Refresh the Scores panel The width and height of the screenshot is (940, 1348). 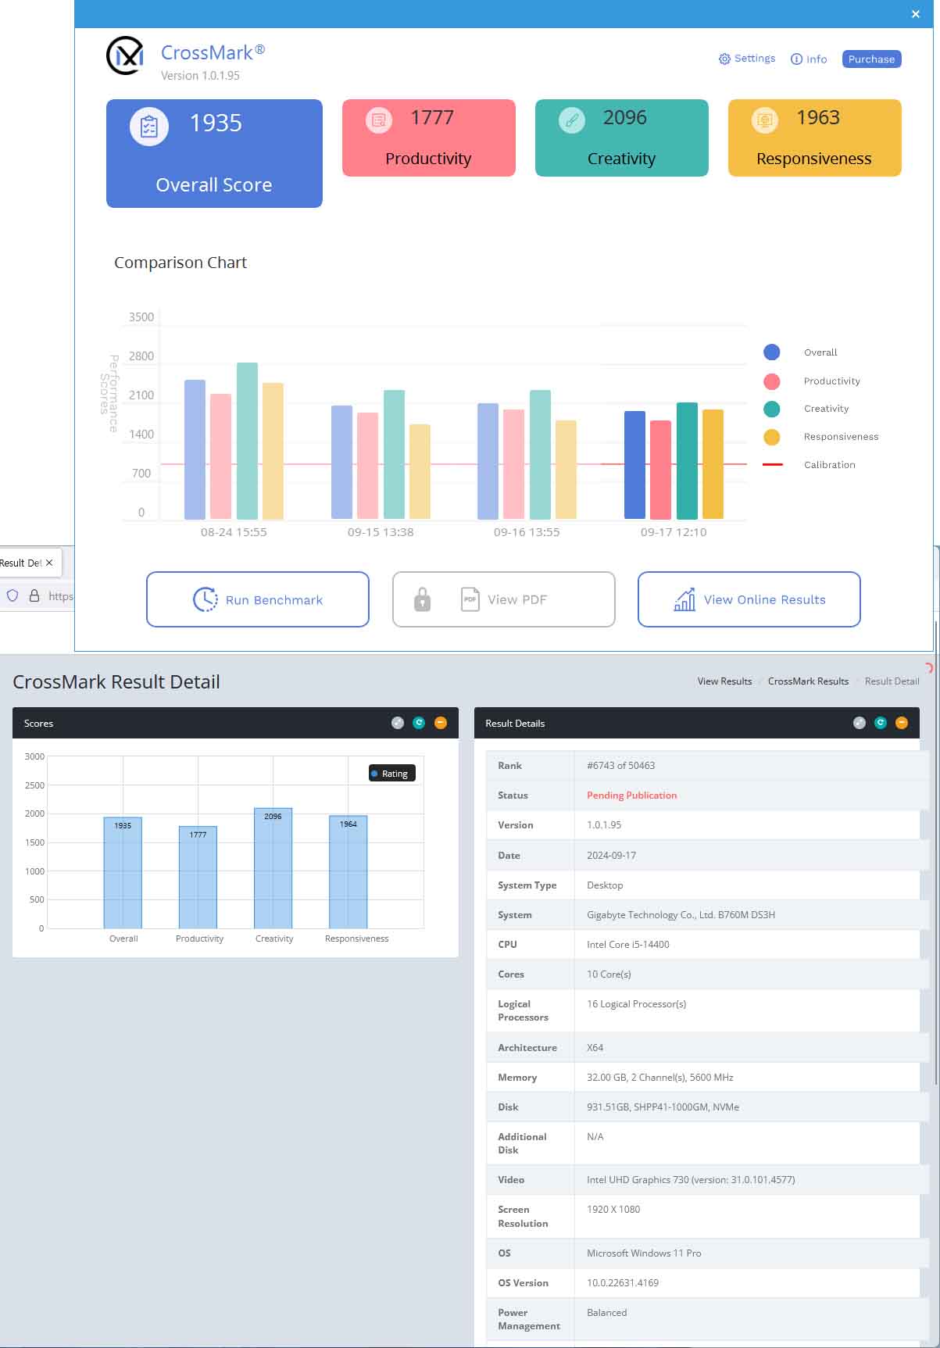click(x=419, y=723)
